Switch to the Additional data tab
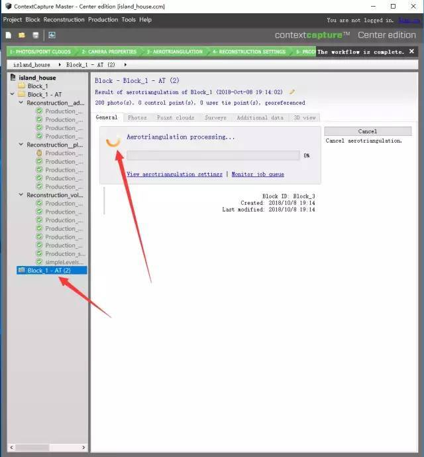Screen dimensions: 424x457 click(x=260, y=118)
